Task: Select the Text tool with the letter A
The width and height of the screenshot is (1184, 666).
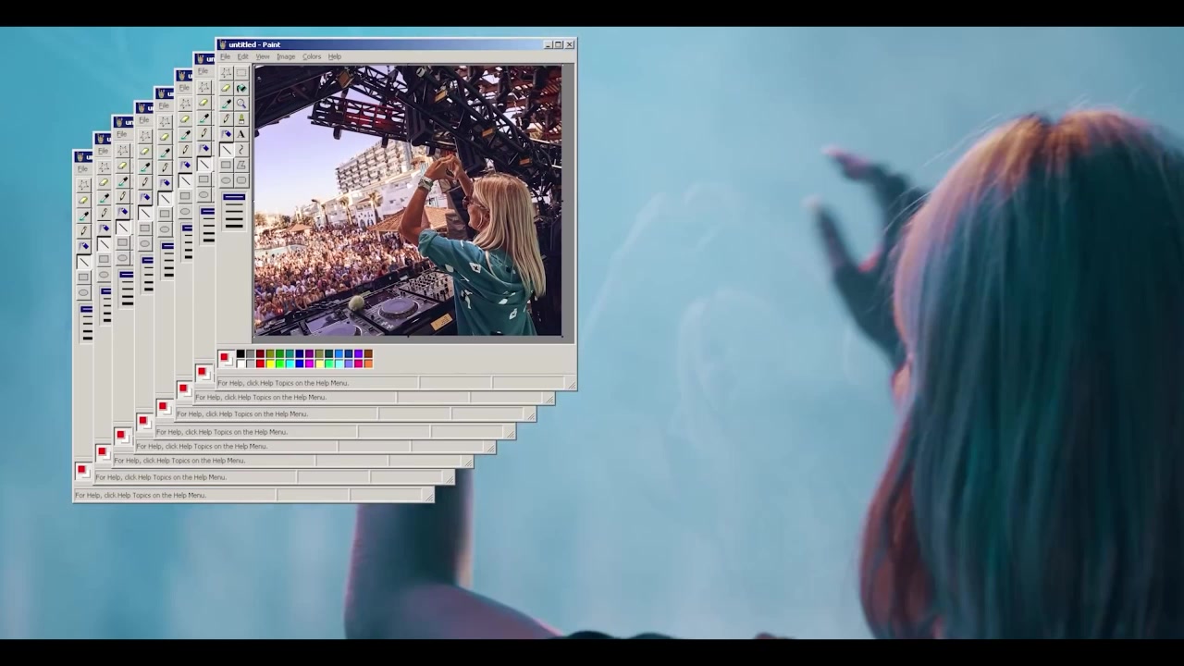Action: pyautogui.click(x=241, y=134)
